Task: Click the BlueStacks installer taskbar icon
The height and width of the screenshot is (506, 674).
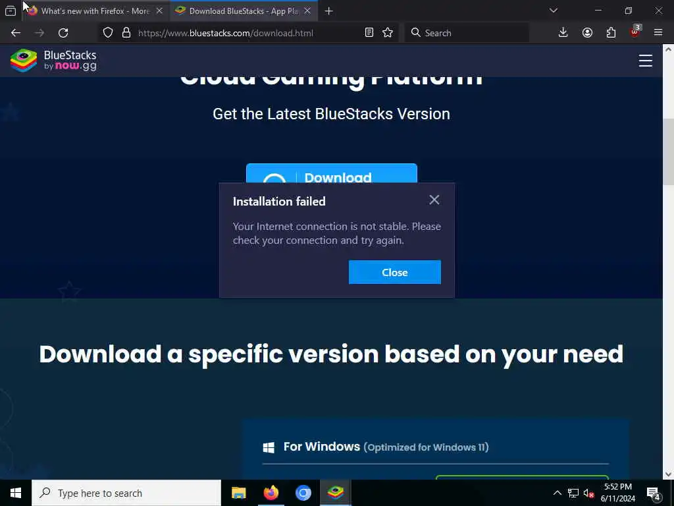Action: (x=335, y=493)
